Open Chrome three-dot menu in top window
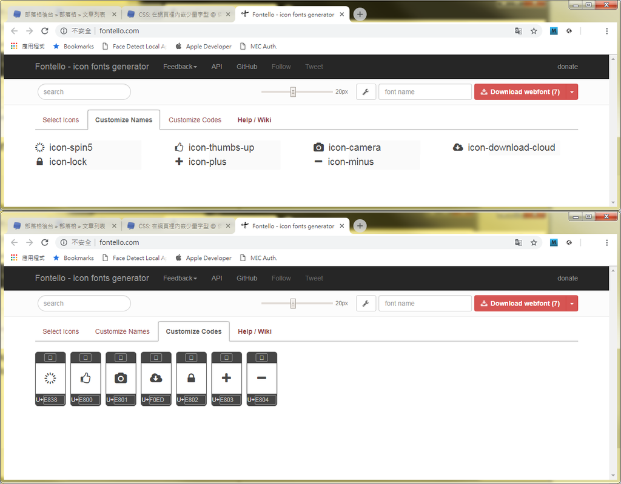Viewport: 621px width, 484px height. coord(606,31)
